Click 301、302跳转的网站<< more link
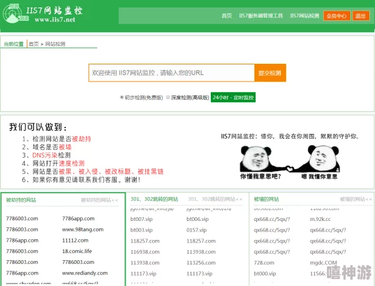This screenshot has width=375, height=286. [x=215, y=199]
